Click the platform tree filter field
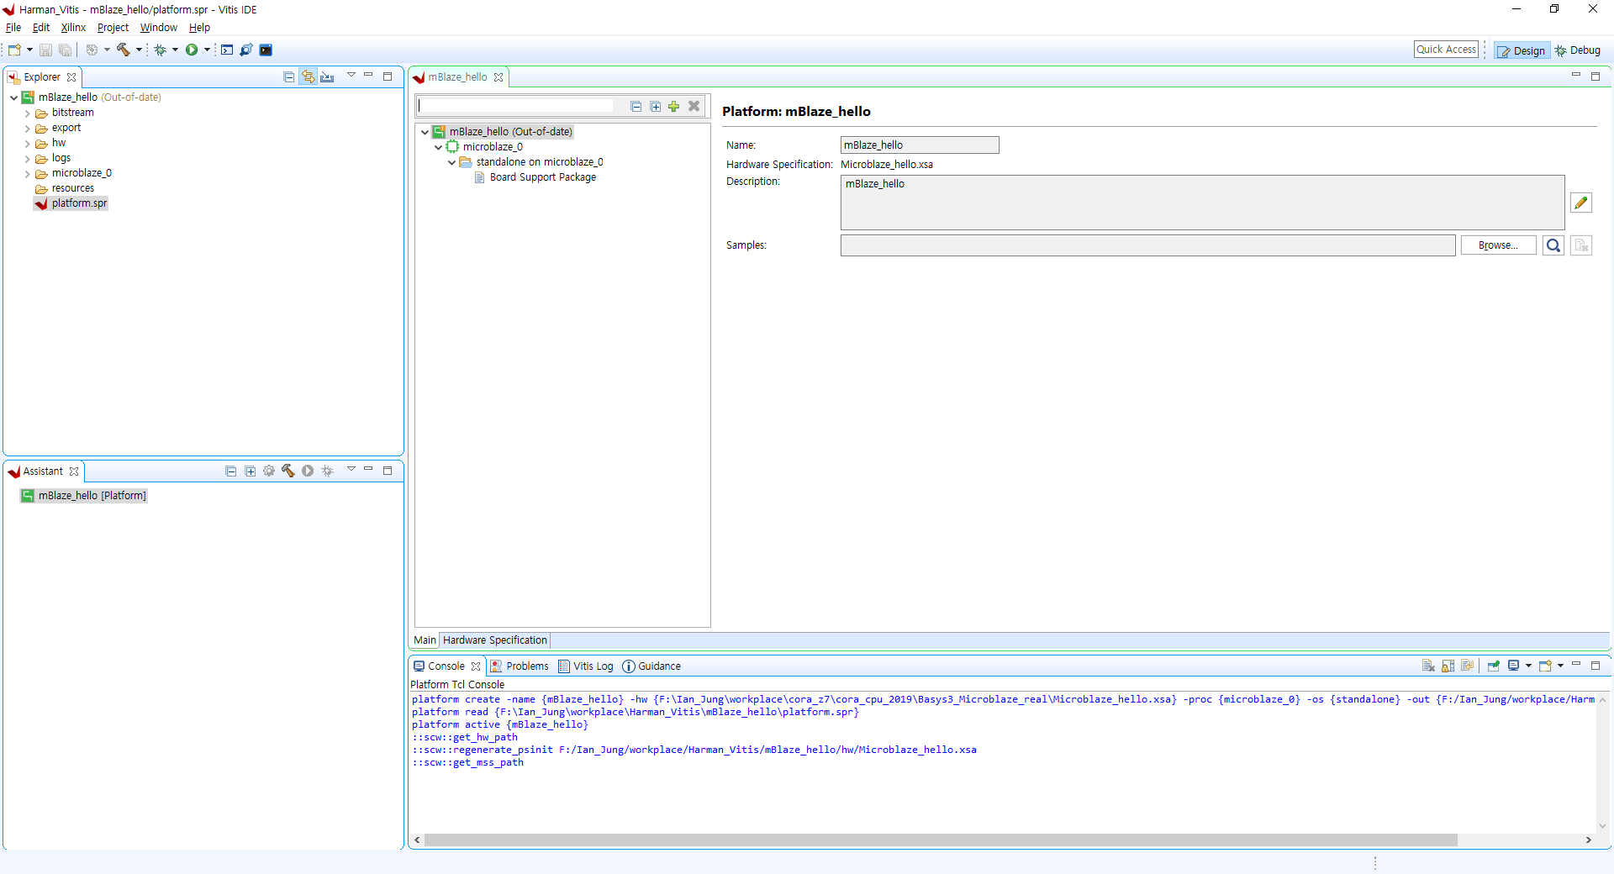1614x874 pixels. [516, 106]
